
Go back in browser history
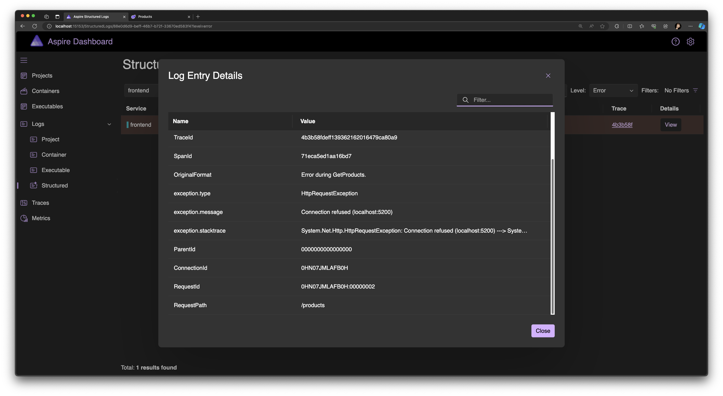pyautogui.click(x=23, y=26)
